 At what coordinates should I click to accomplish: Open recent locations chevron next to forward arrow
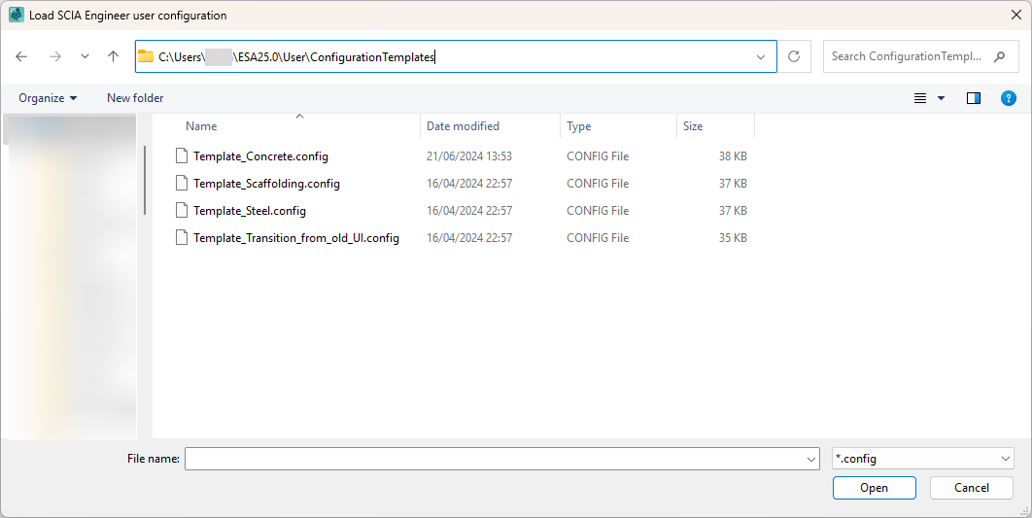(85, 56)
